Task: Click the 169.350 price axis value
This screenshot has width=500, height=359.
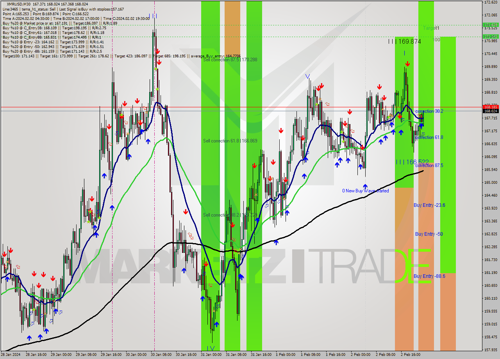Action: point(491,79)
